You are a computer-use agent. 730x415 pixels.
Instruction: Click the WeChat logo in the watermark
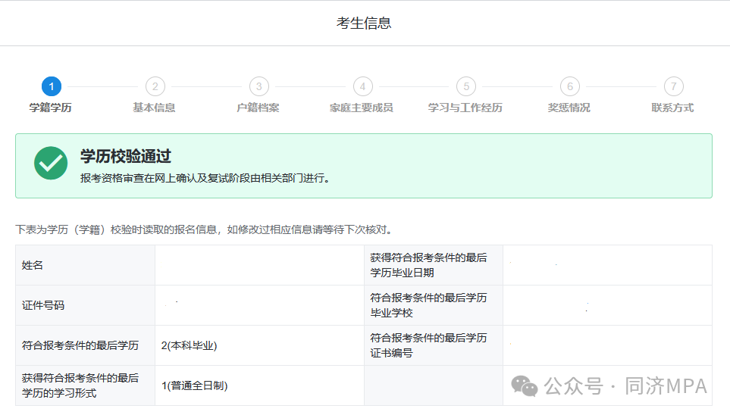[525, 386]
